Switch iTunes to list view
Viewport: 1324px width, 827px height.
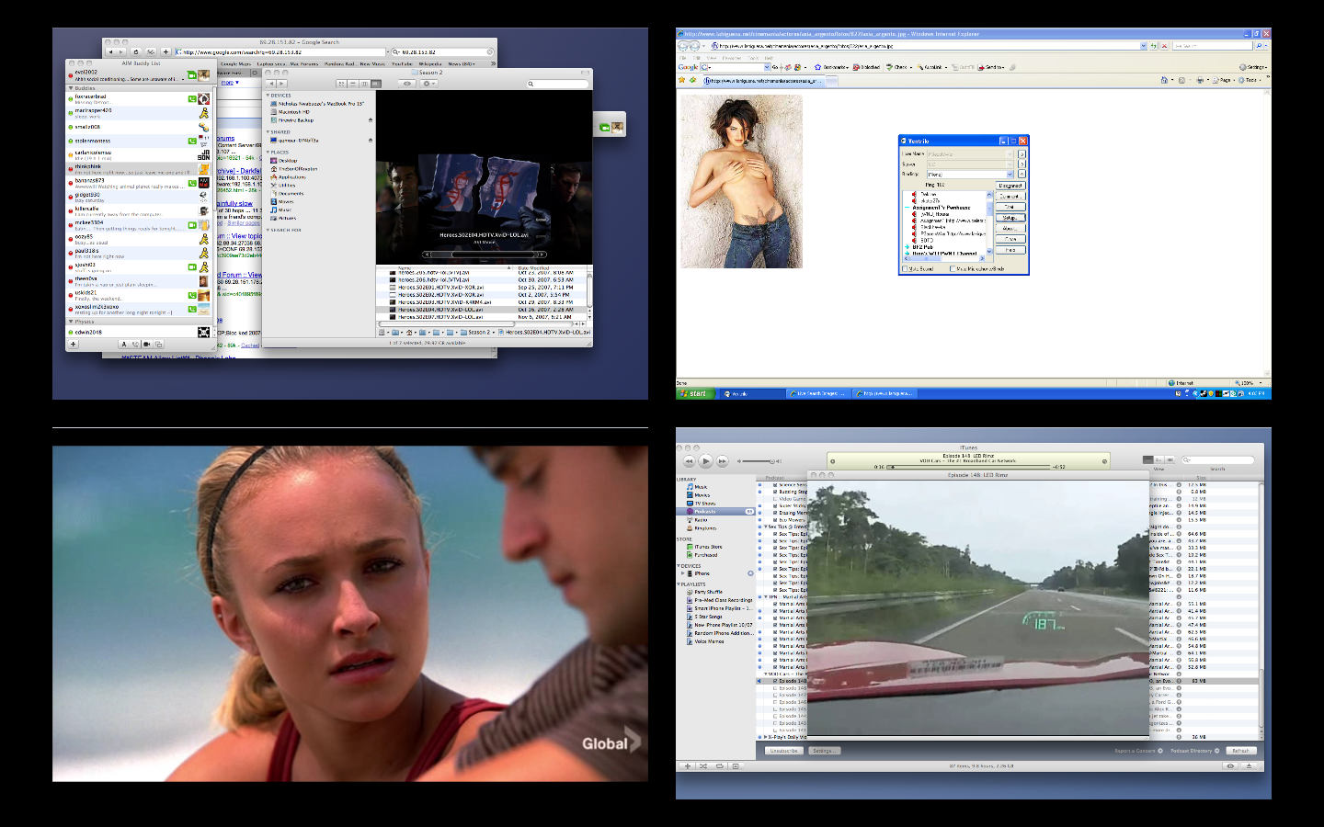tap(1147, 459)
